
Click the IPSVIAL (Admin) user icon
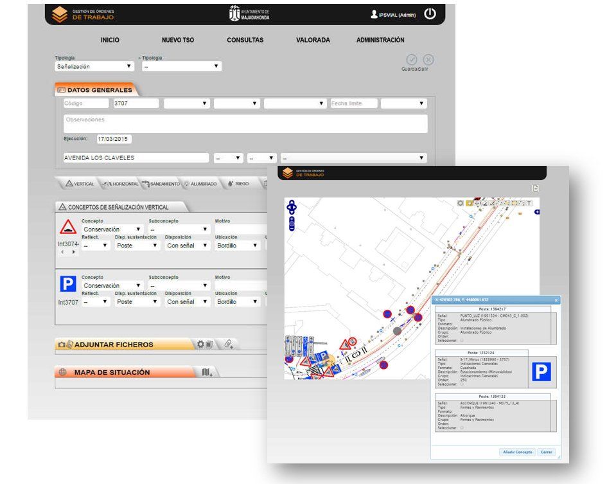[374, 14]
